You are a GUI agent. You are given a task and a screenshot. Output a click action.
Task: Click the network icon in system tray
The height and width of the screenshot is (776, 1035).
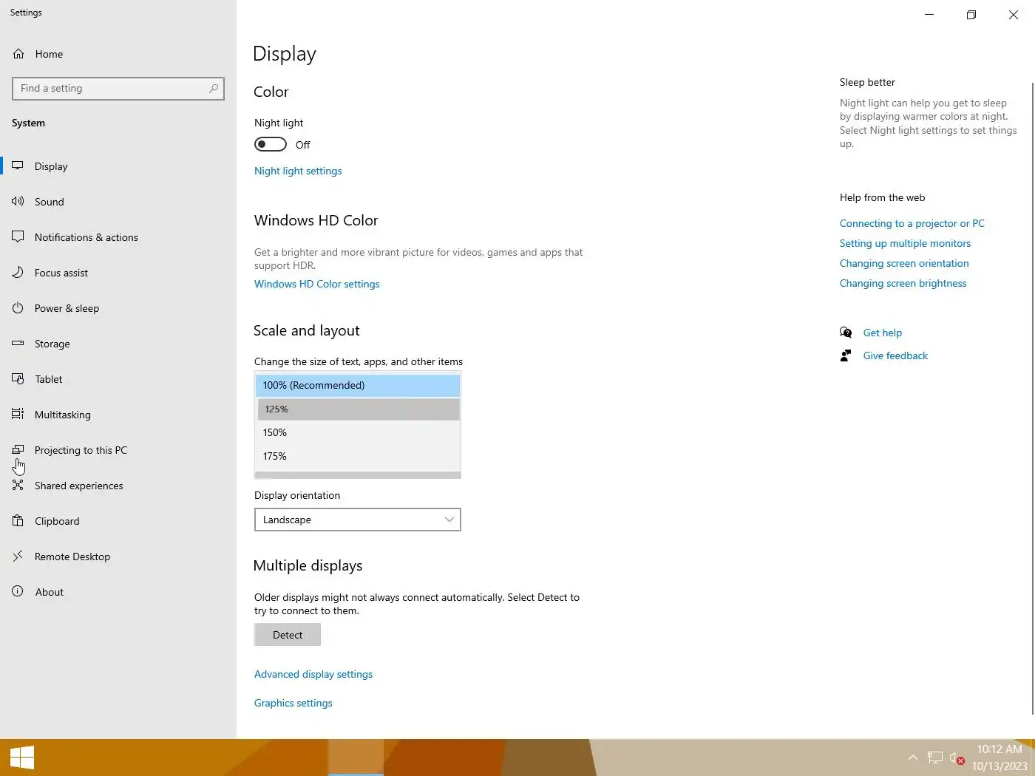coord(935,758)
